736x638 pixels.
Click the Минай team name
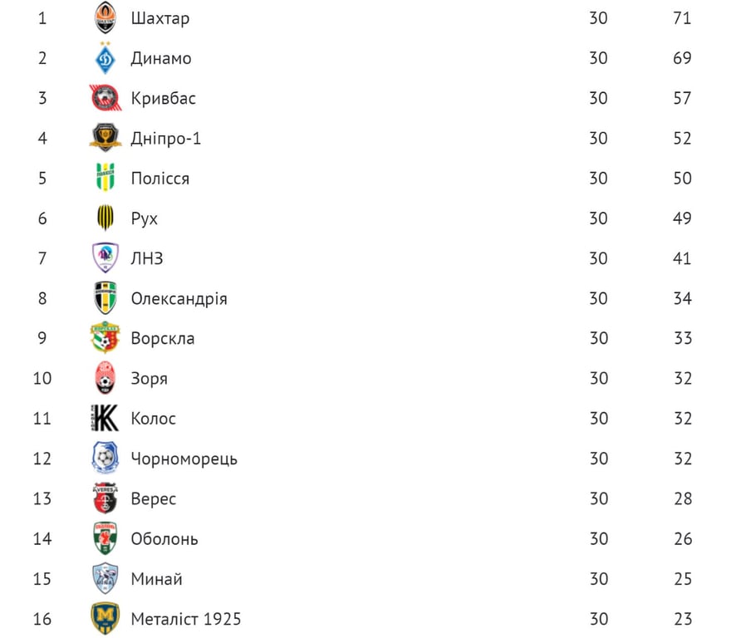pos(156,579)
